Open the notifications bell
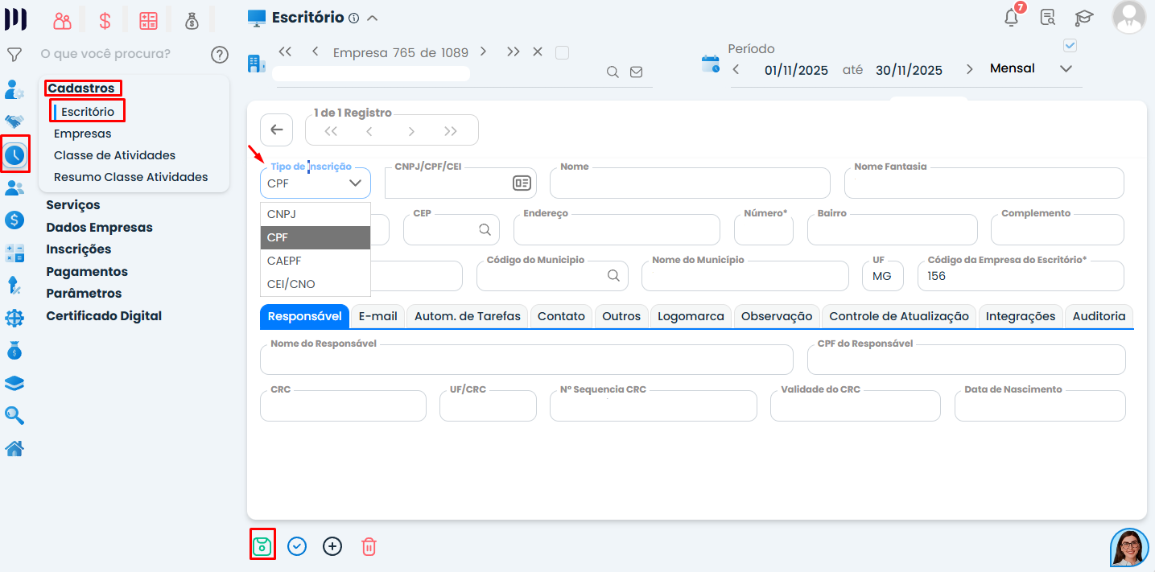Image resolution: width=1155 pixels, height=572 pixels. (1012, 18)
